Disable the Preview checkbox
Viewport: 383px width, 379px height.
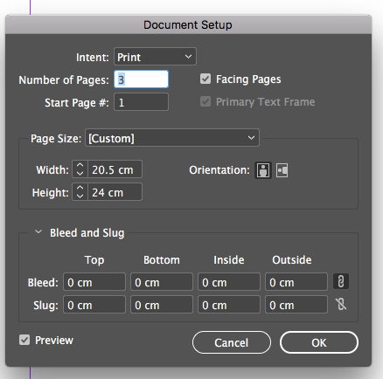coord(24,340)
